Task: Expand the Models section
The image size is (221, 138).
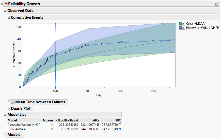Action: point(5,134)
